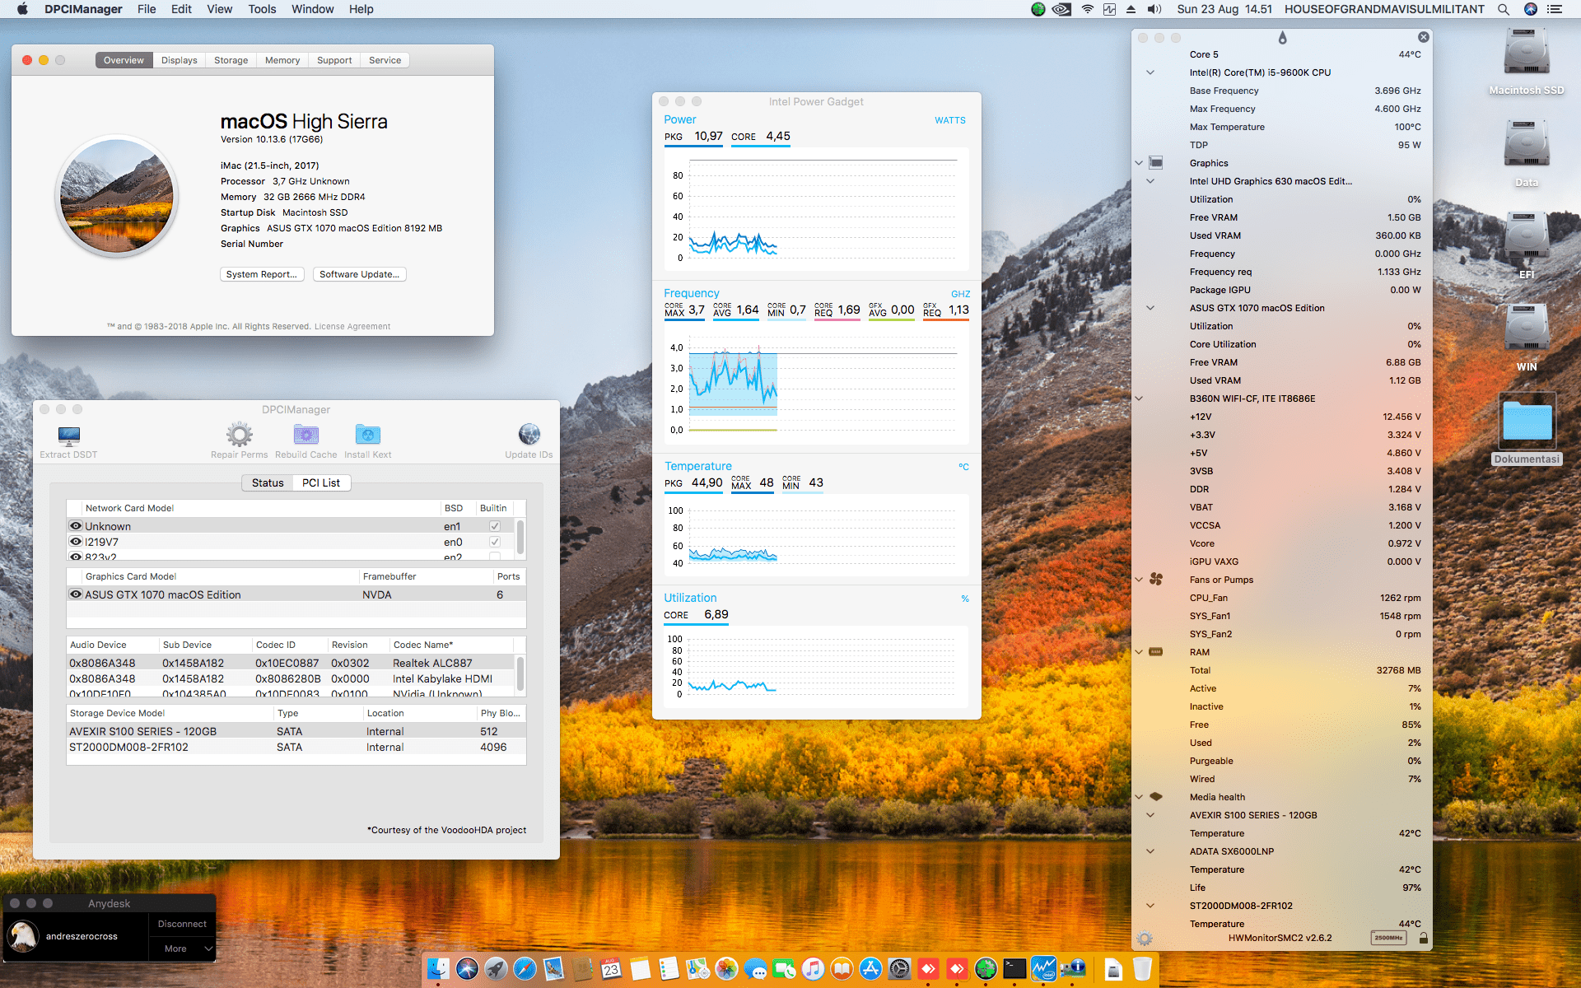
Task: Select the Extract DSDT tool in DPCIManager
Action: pyautogui.click(x=68, y=436)
